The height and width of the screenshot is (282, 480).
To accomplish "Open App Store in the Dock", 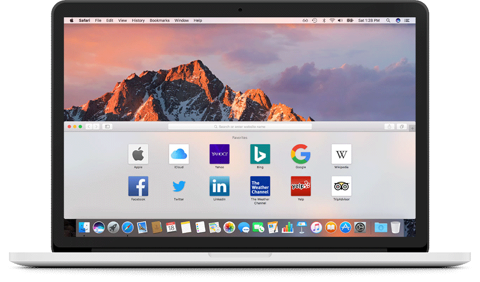I will [345, 227].
